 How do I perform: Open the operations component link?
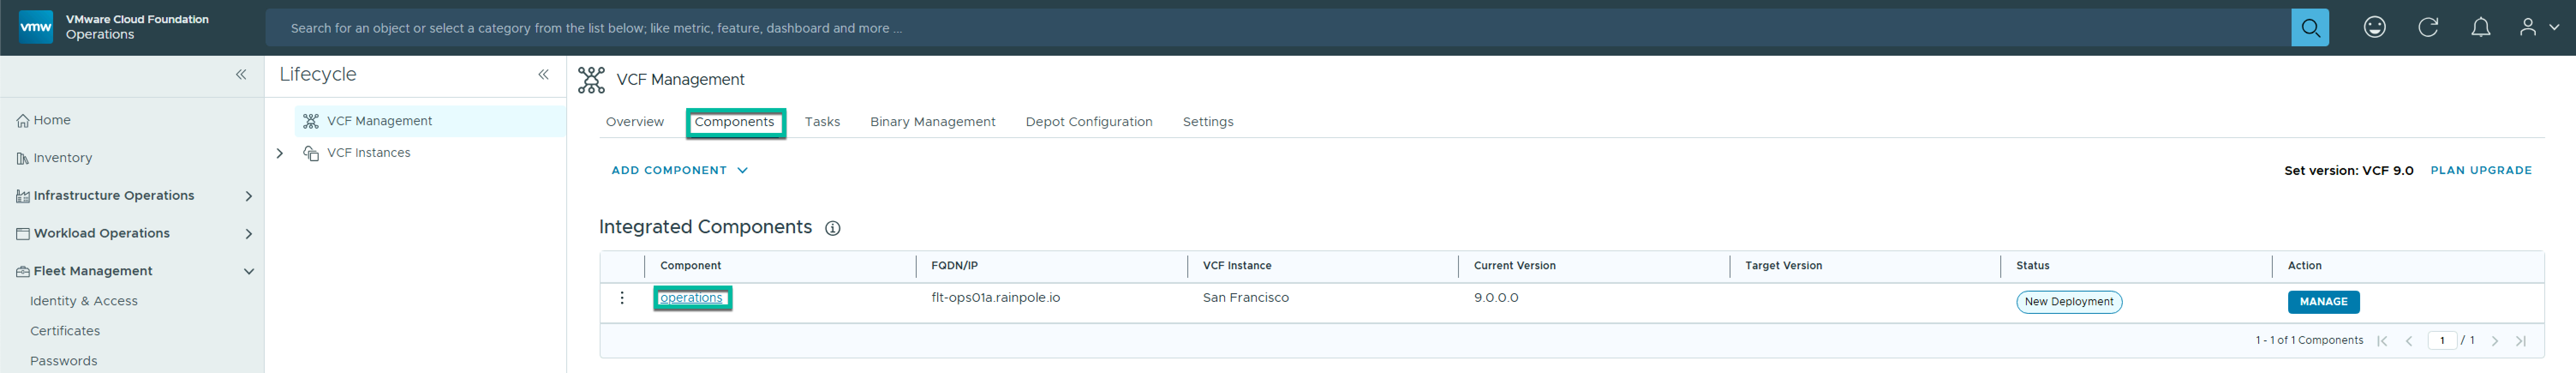[x=691, y=298]
